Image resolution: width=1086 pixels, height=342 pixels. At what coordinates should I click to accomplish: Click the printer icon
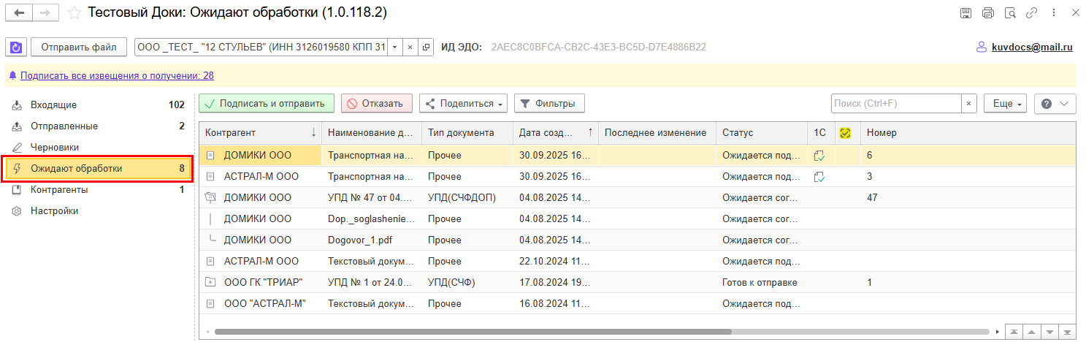987,13
